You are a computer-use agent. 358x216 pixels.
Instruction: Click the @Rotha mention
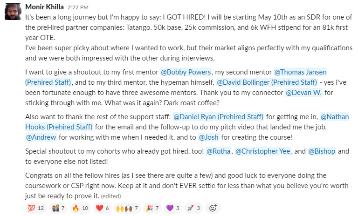pyautogui.click(x=218, y=151)
